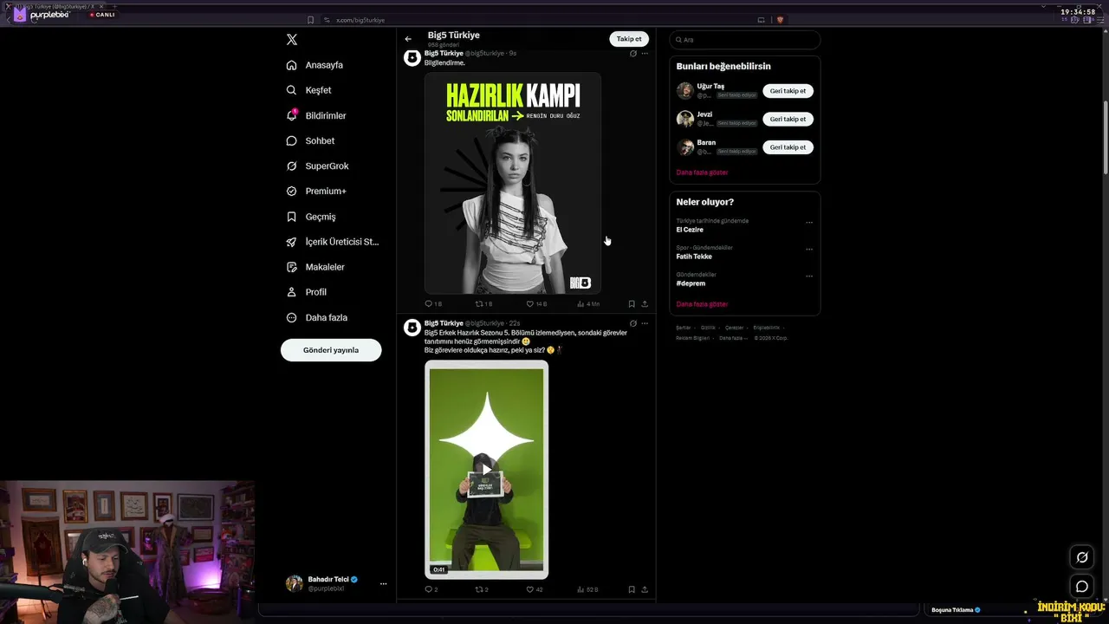Share the Bilgilendirme post
1109x624 pixels.
pyautogui.click(x=645, y=304)
